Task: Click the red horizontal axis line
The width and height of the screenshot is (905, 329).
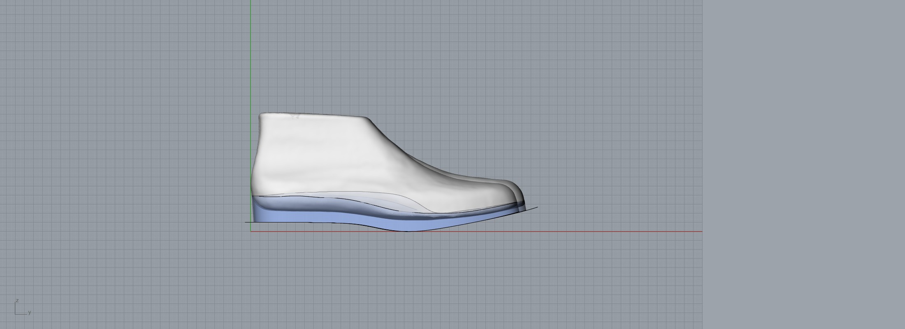Action: [576, 232]
